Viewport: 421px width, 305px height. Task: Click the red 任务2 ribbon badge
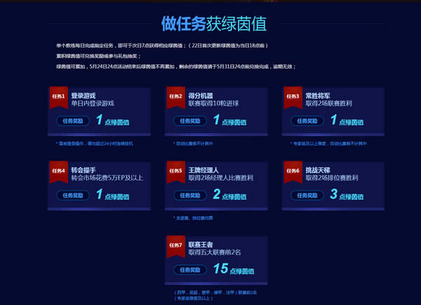[x=175, y=97]
